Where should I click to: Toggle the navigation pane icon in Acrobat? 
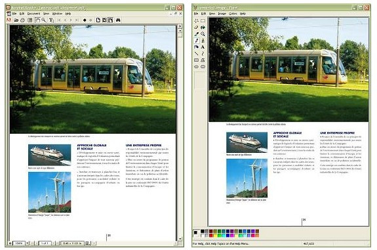pos(30,20)
